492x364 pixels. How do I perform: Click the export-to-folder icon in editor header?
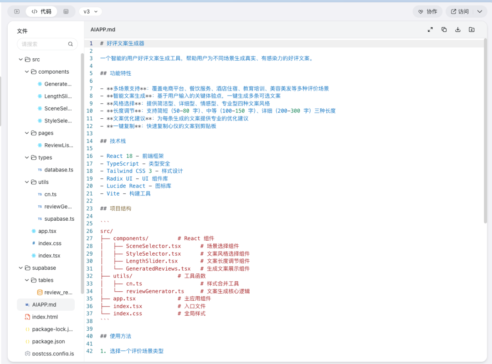point(471,30)
